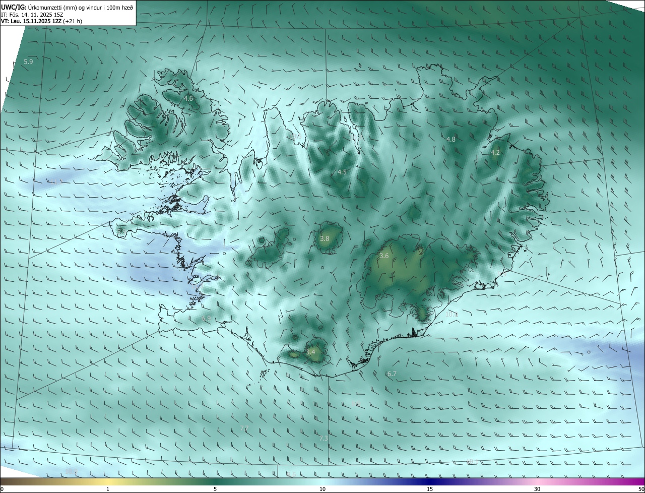Click the 5.9 value label on the map
Screen dimensions: 645x493
click(x=28, y=62)
